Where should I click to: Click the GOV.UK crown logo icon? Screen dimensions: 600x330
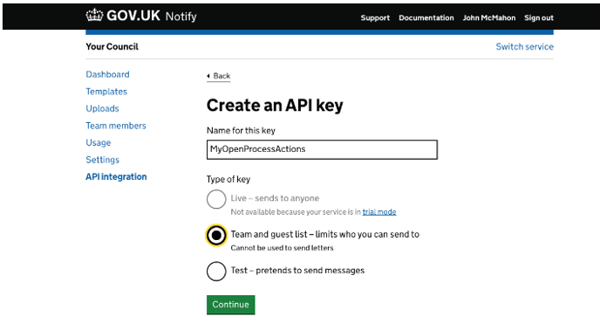(x=94, y=16)
